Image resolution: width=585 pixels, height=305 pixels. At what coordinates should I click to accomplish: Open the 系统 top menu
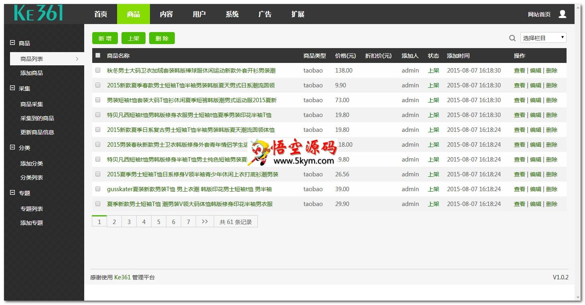[x=232, y=14]
